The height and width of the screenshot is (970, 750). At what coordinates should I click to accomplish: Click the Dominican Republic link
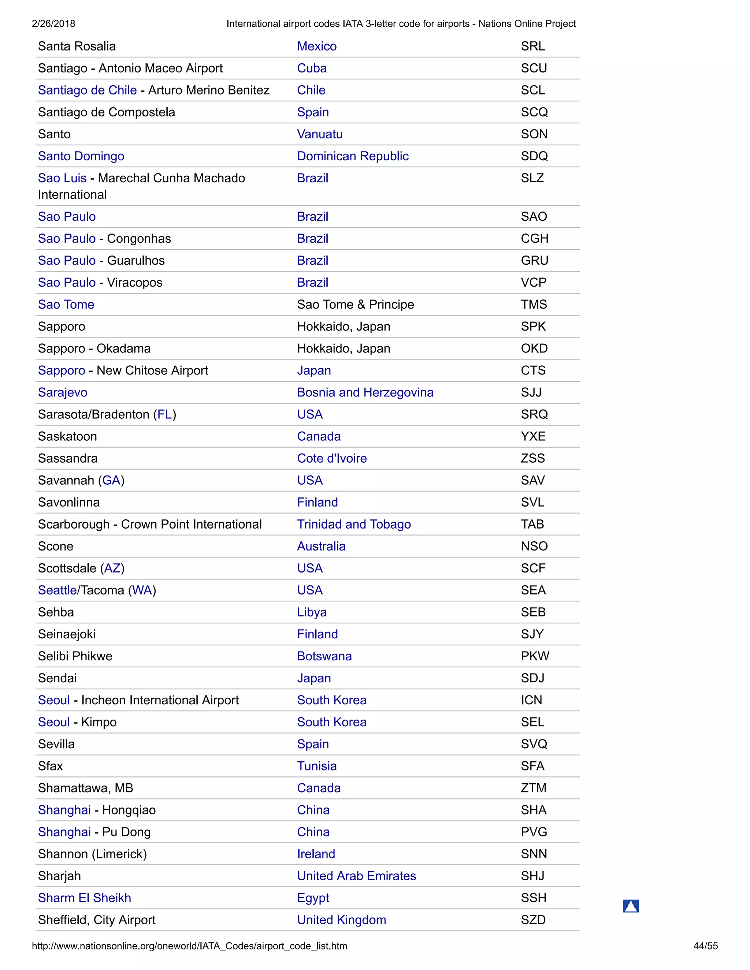click(352, 156)
